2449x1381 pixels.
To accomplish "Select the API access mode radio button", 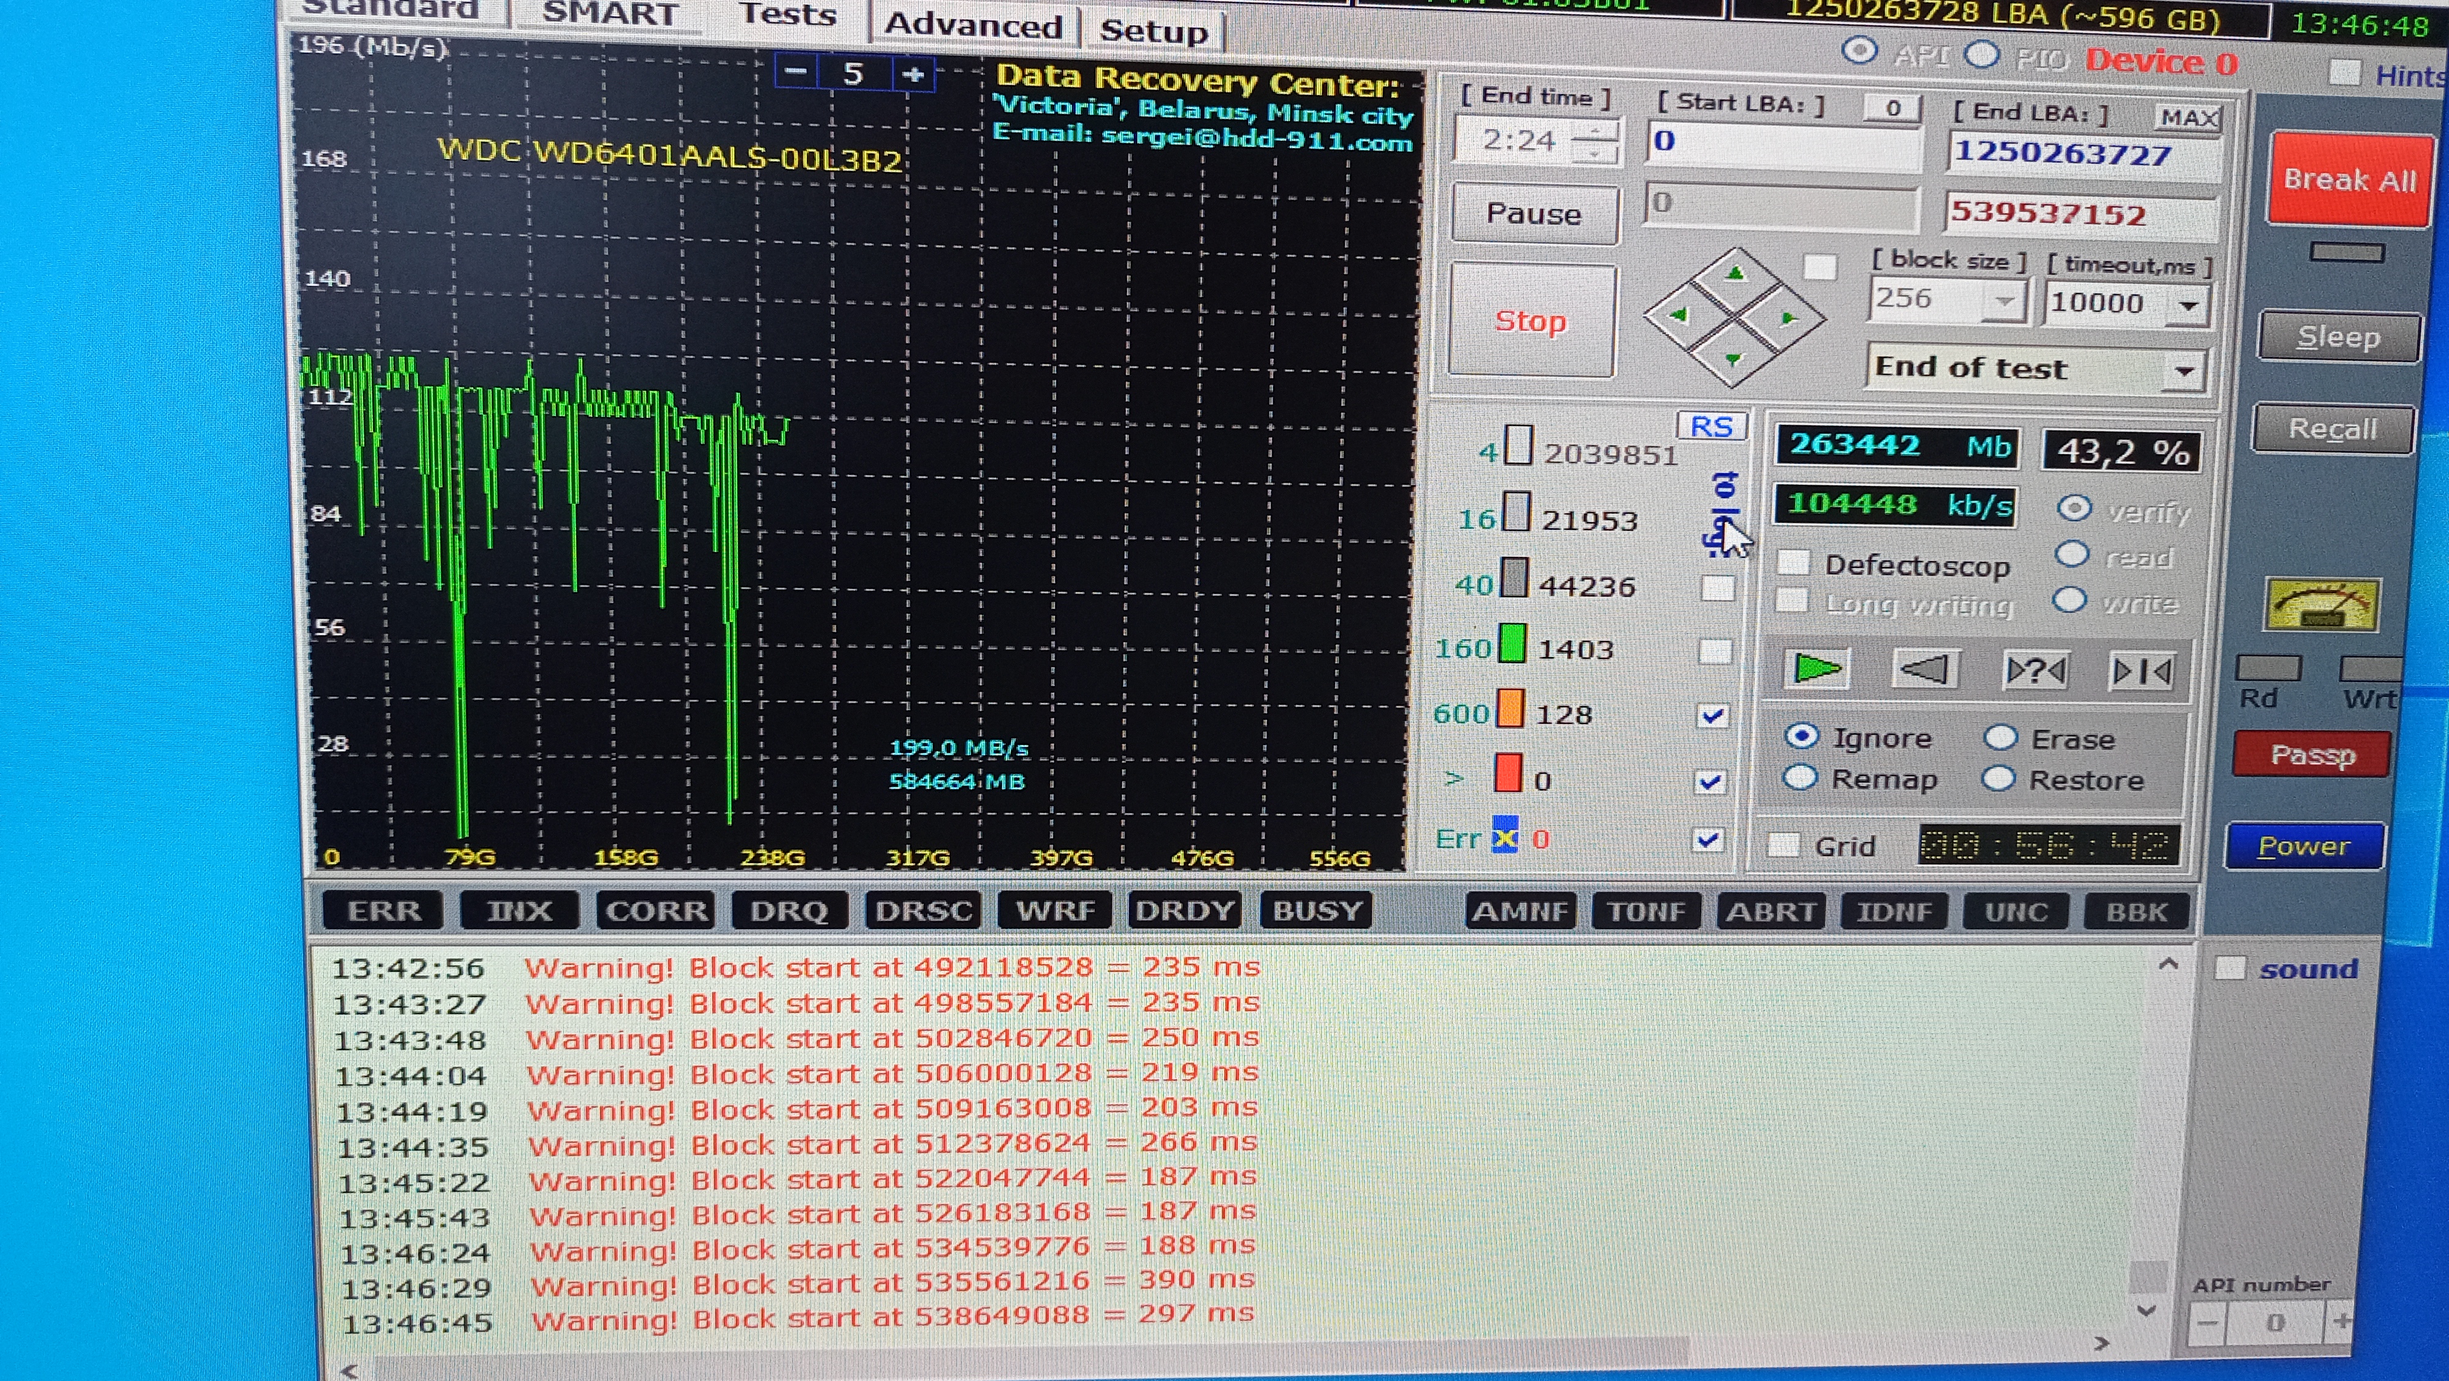I will point(1859,51).
